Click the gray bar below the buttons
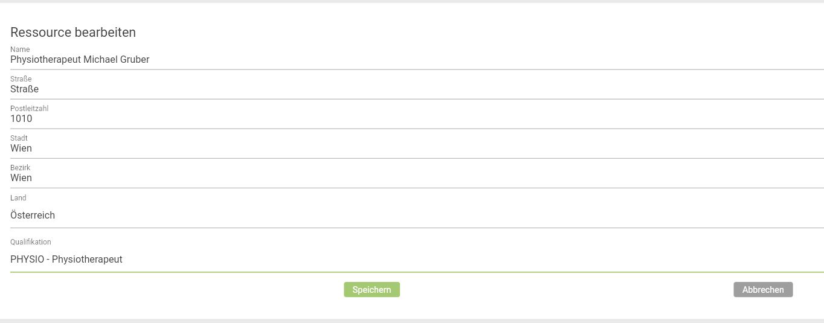 point(412,321)
